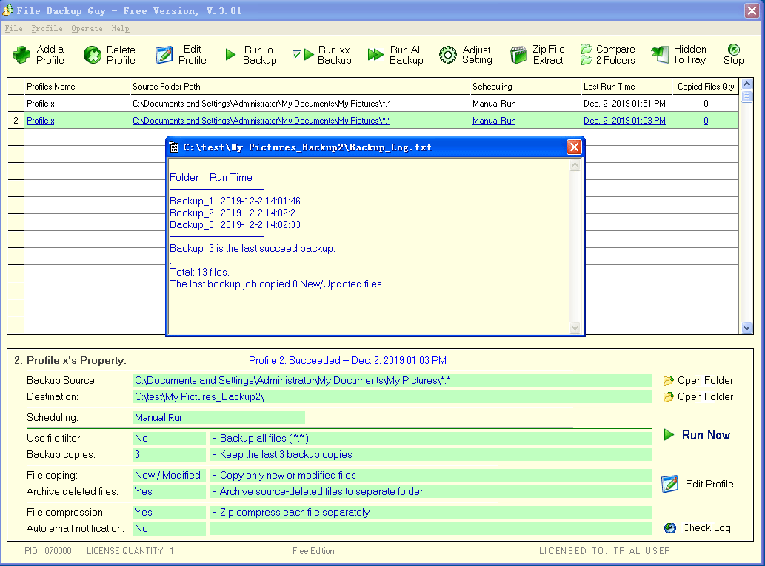Click the profile table scroll up arrow
The image size is (765, 566).
coord(746,84)
